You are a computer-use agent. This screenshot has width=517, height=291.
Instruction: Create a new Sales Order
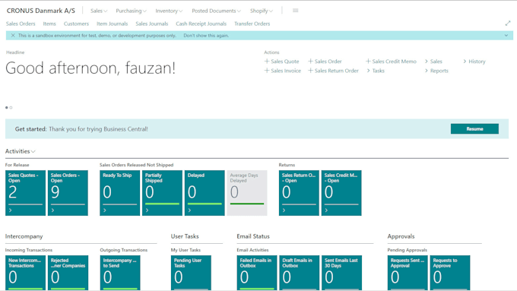click(x=325, y=62)
